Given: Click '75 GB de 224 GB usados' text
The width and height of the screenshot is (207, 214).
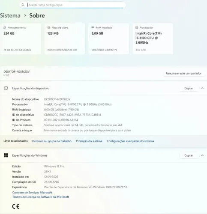Looking at the screenshot, I should (17, 50).
